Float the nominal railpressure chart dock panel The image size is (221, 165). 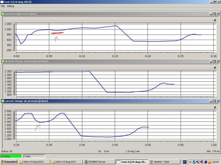coord(215,20)
